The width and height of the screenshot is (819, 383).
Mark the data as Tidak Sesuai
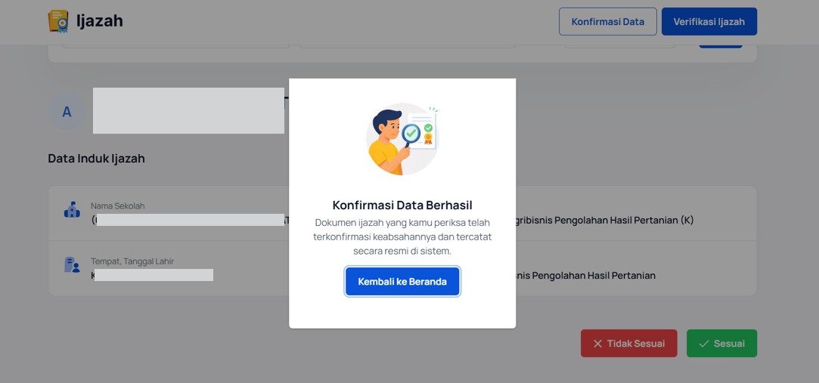pyautogui.click(x=629, y=344)
